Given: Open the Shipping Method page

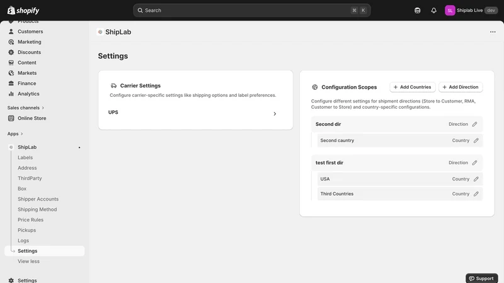Looking at the screenshot, I should (37, 209).
